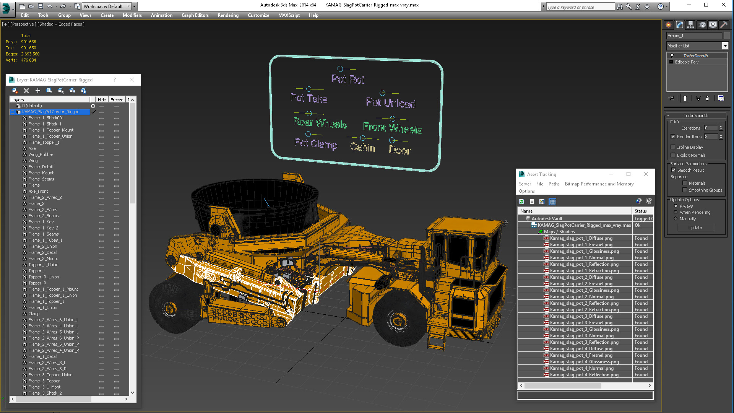Click Shaded + Edged Faces viewport label

(x=61, y=24)
